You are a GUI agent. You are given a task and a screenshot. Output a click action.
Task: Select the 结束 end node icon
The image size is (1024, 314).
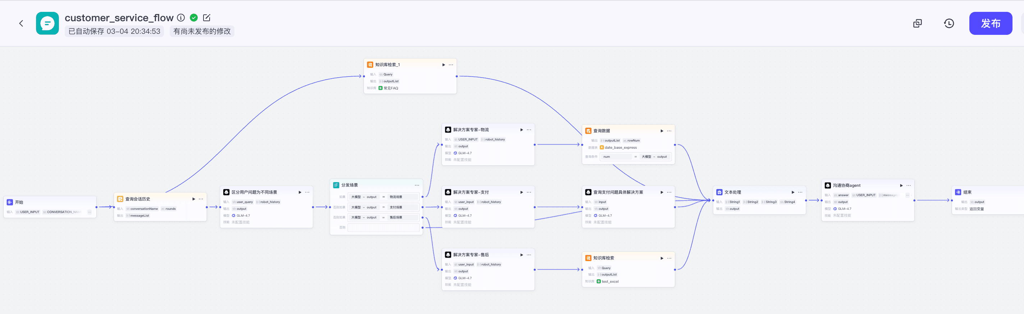(959, 192)
